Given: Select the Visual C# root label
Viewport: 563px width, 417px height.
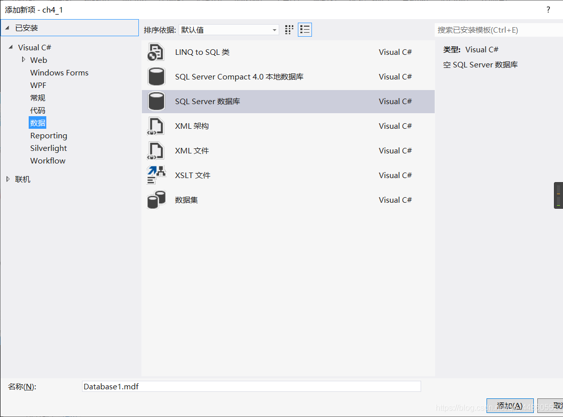Looking at the screenshot, I should point(35,47).
